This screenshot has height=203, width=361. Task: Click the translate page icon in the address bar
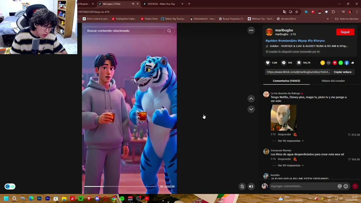pyautogui.click(x=285, y=12)
